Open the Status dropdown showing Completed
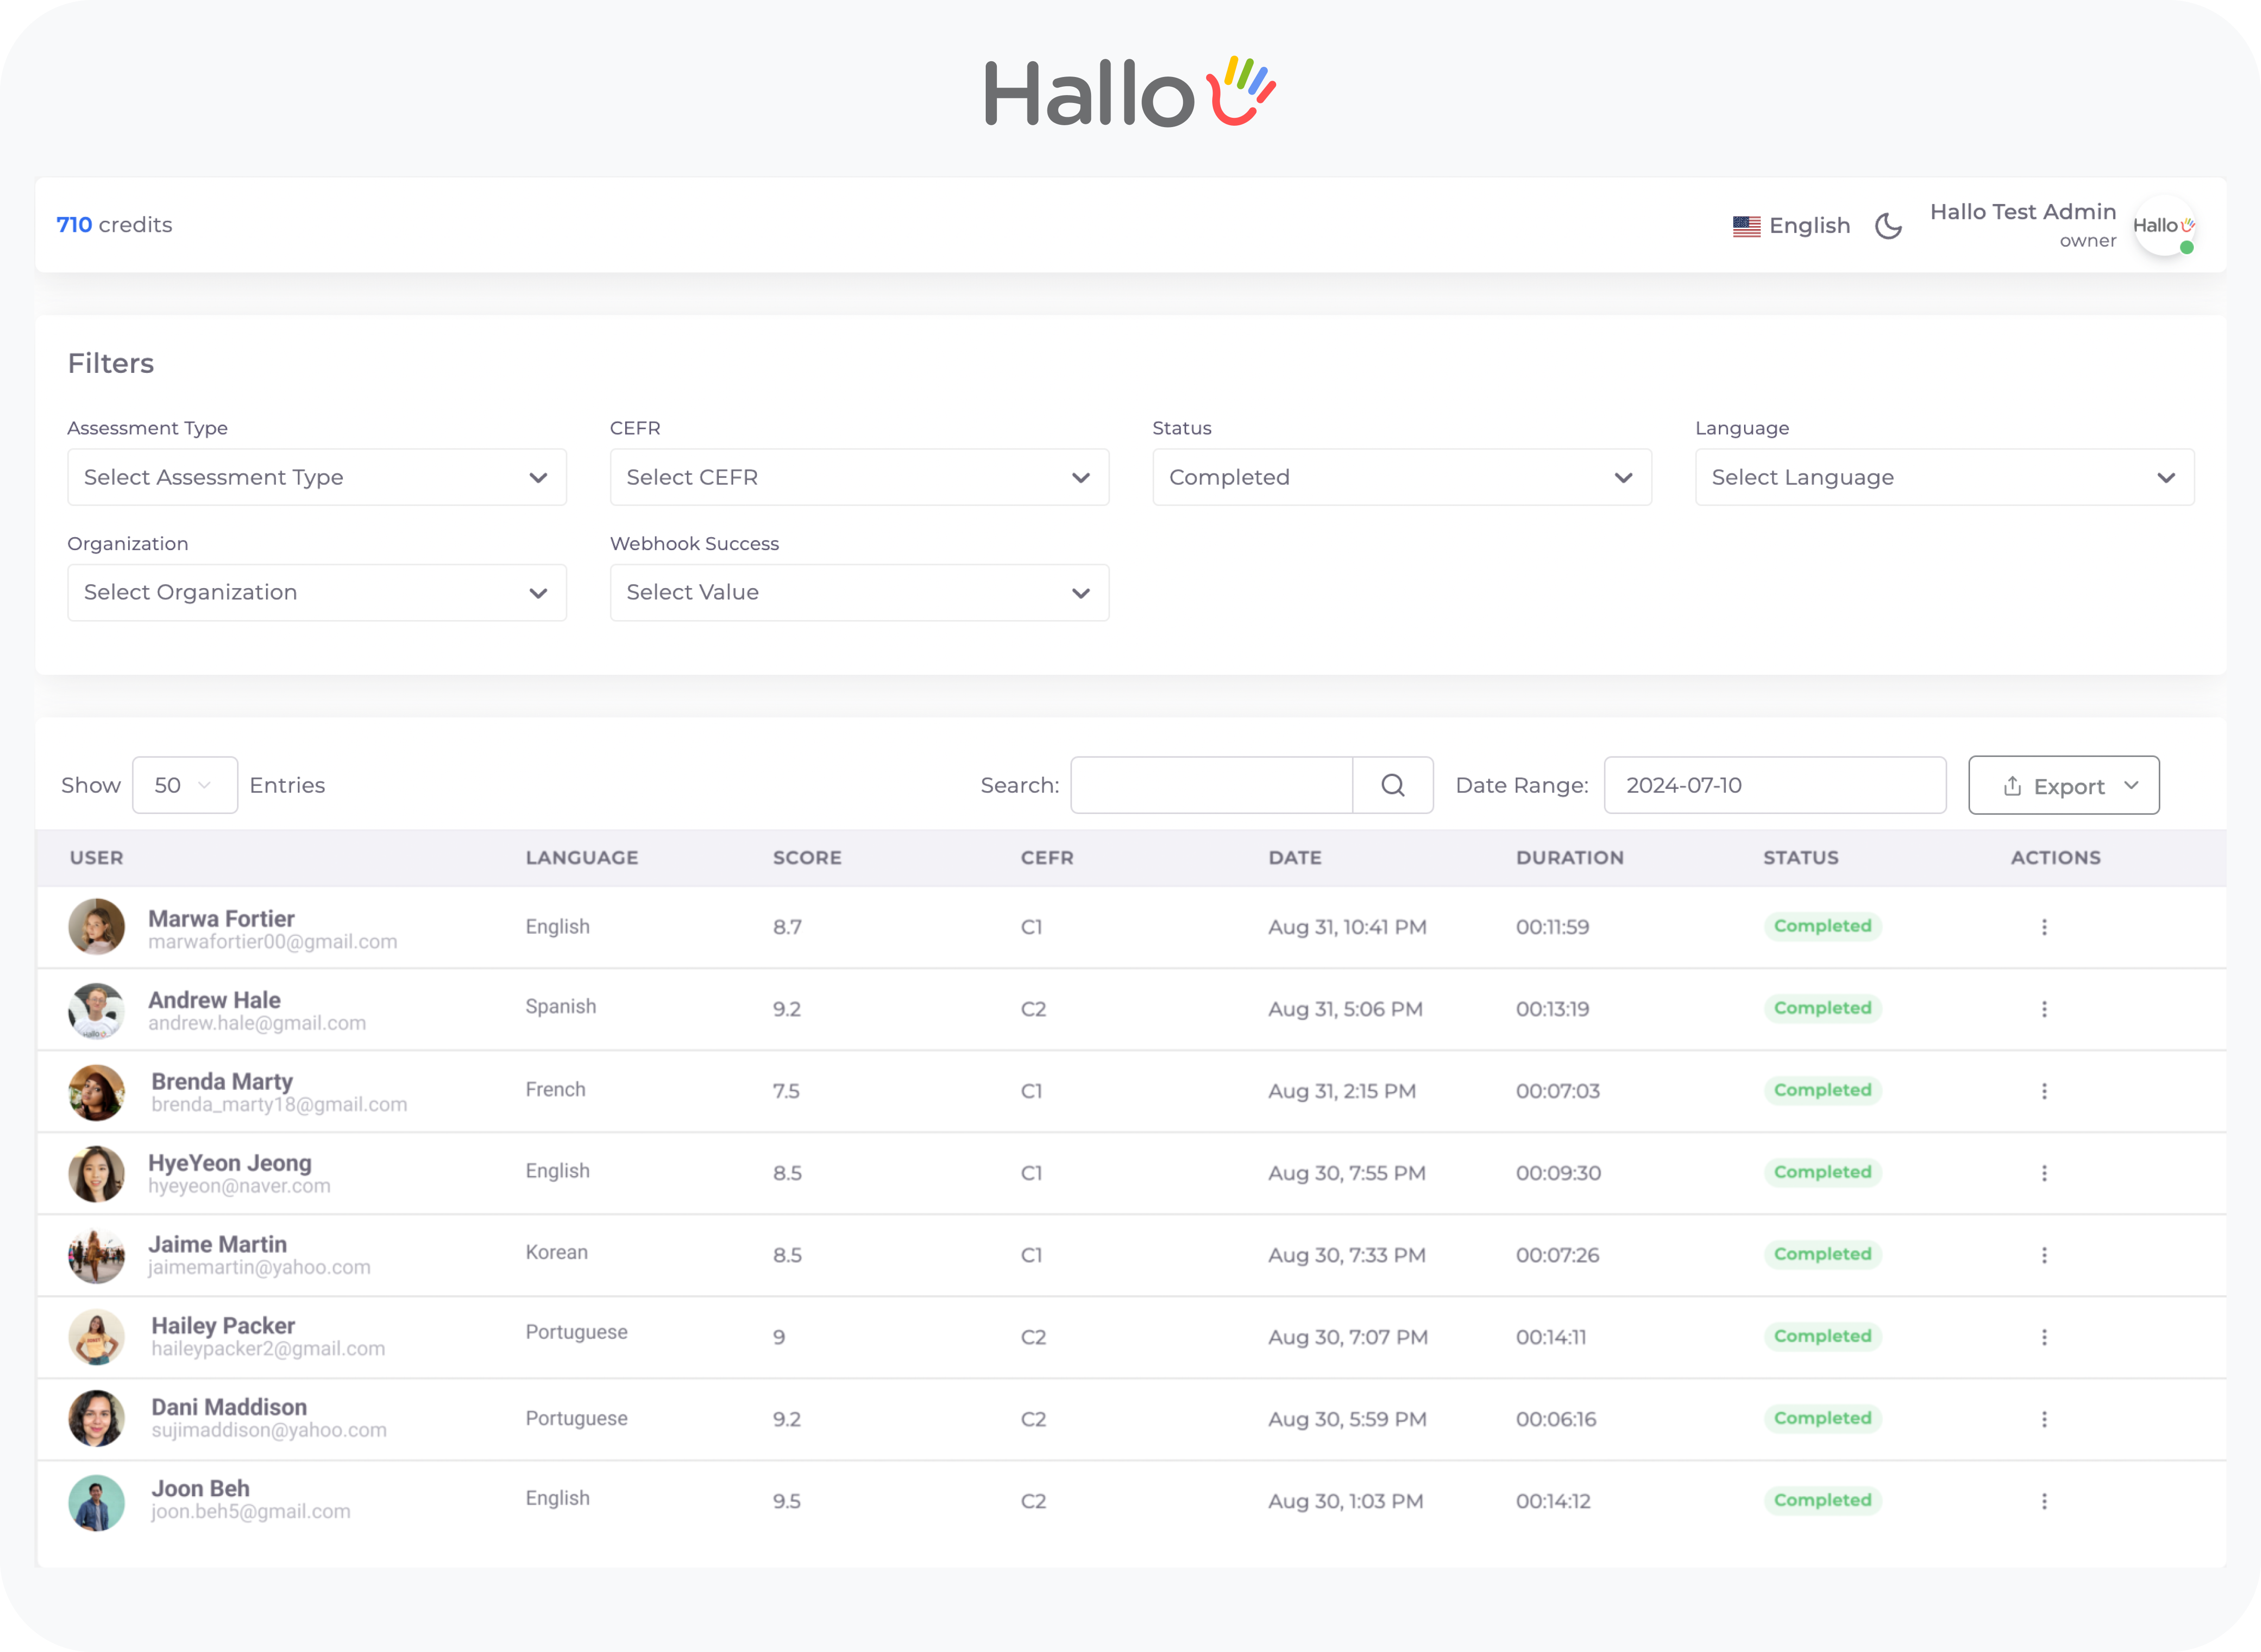Image resolution: width=2261 pixels, height=1652 pixels. pyautogui.click(x=1402, y=477)
